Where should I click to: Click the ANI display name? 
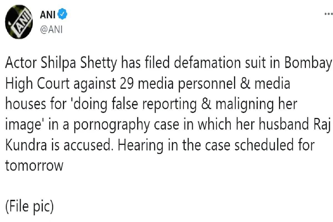tap(47, 14)
